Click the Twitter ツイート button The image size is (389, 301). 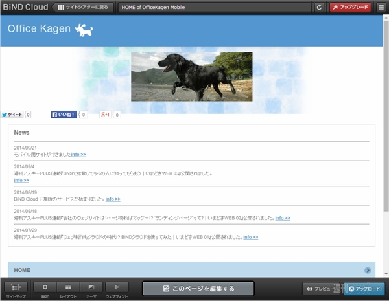pyautogui.click(x=12, y=115)
